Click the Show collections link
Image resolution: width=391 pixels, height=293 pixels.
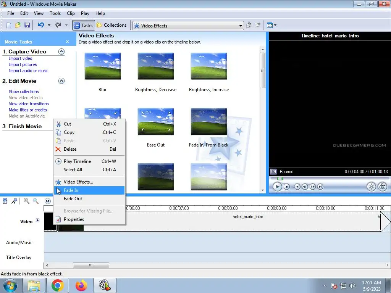pyautogui.click(x=24, y=92)
